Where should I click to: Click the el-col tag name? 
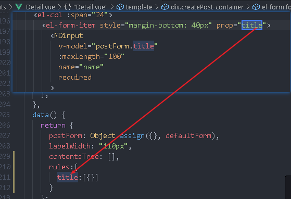[x=50, y=15]
